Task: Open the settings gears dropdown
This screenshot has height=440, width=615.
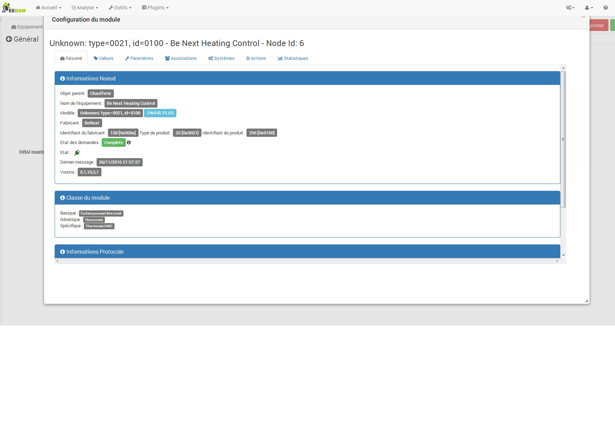Action: pyautogui.click(x=570, y=8)
